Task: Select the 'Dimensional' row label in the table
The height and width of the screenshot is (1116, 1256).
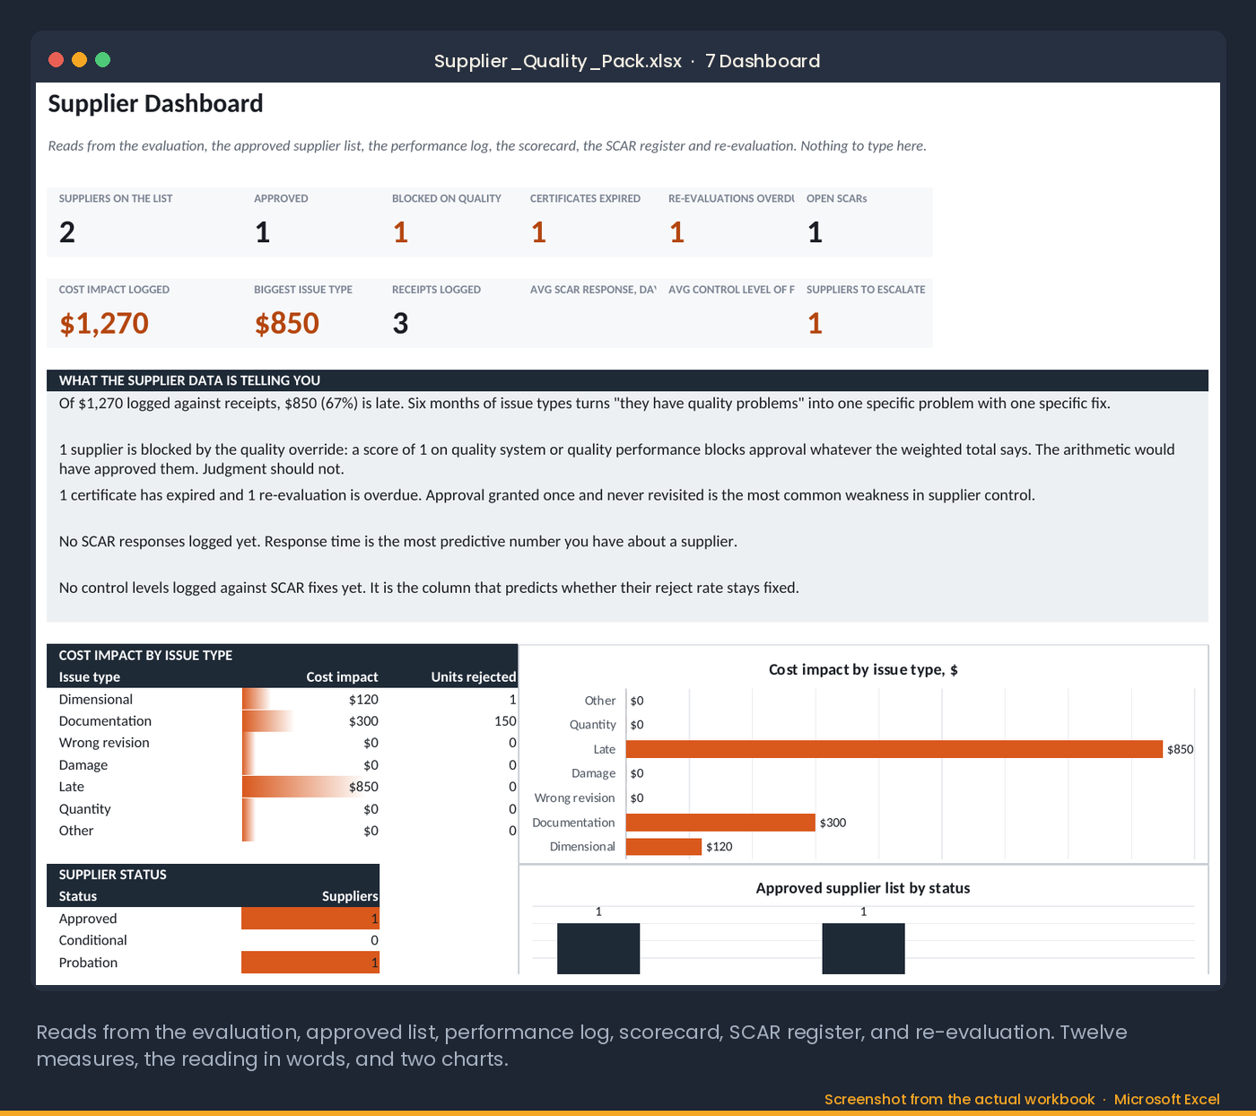Action: (x=96, y=700)
